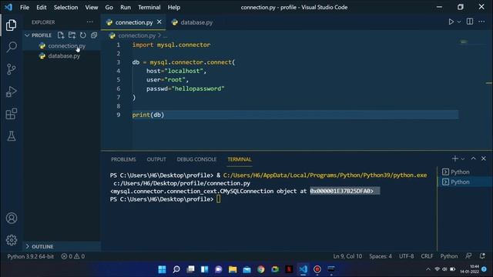Open the Edit menu
This screenshot has height=277, width=493.
[x=41, y=7]
